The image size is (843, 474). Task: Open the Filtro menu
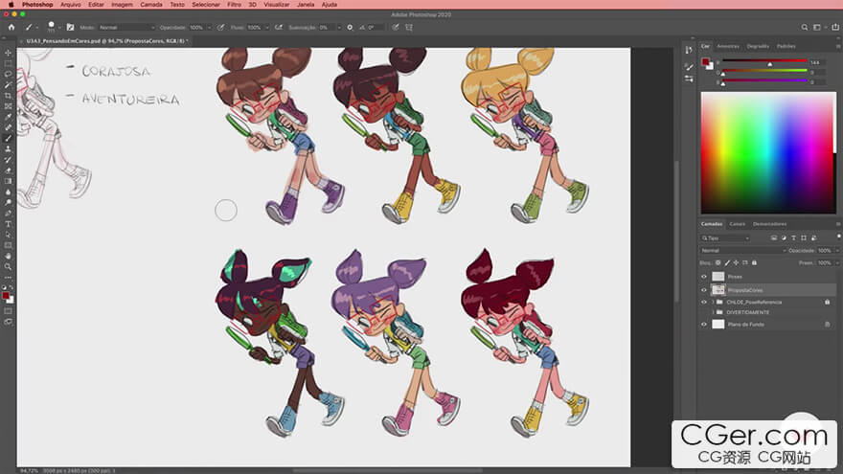(x=234, y=4)
